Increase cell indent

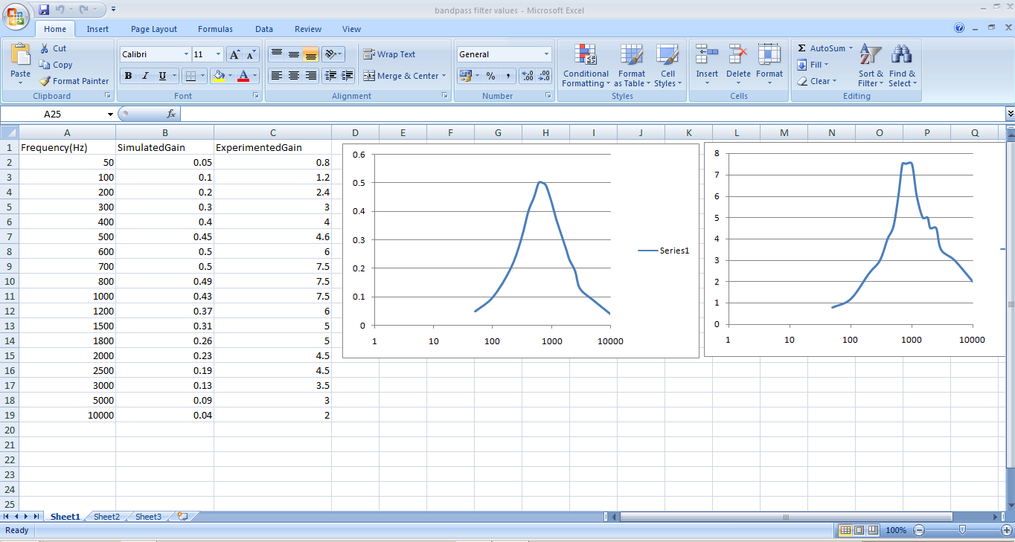click(347, 76)
